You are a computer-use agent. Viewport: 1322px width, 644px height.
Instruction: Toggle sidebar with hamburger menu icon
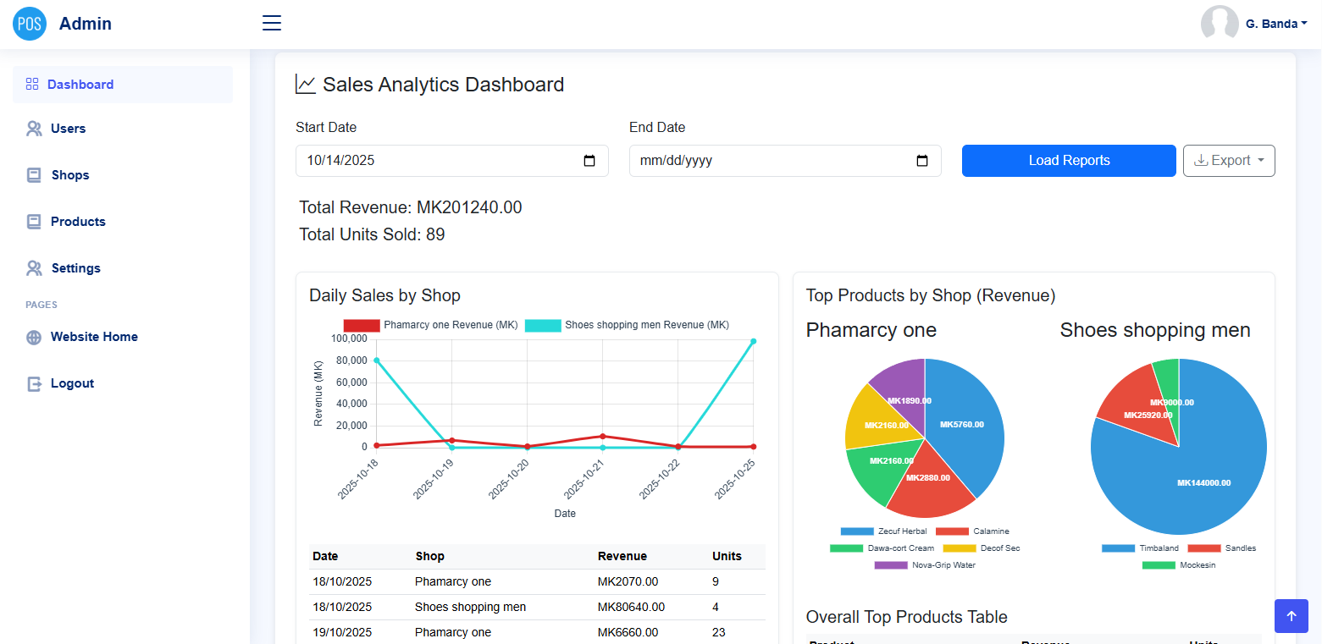272,23
